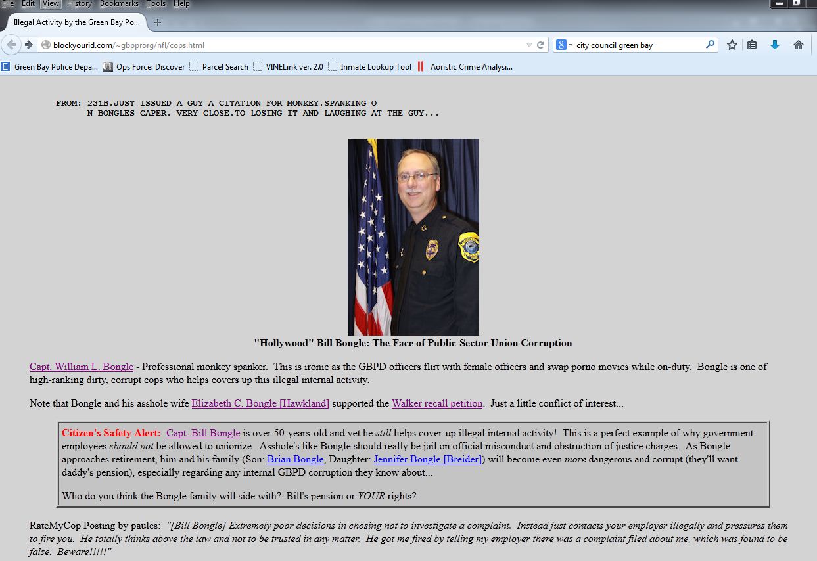Go back to the previous page
Image resolution: width=817 pixels, height=561 pixels.
click(x=11, y=45)
